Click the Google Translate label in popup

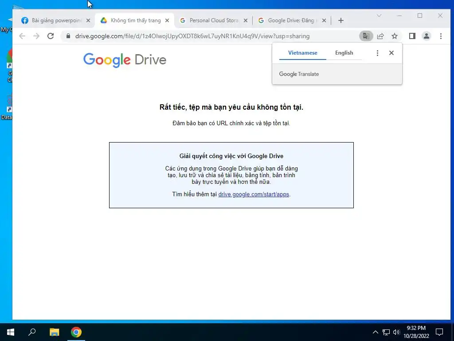299,74
